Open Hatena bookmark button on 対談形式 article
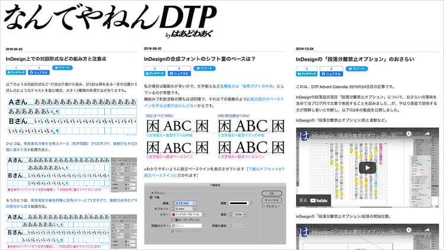 click(16, 70)
